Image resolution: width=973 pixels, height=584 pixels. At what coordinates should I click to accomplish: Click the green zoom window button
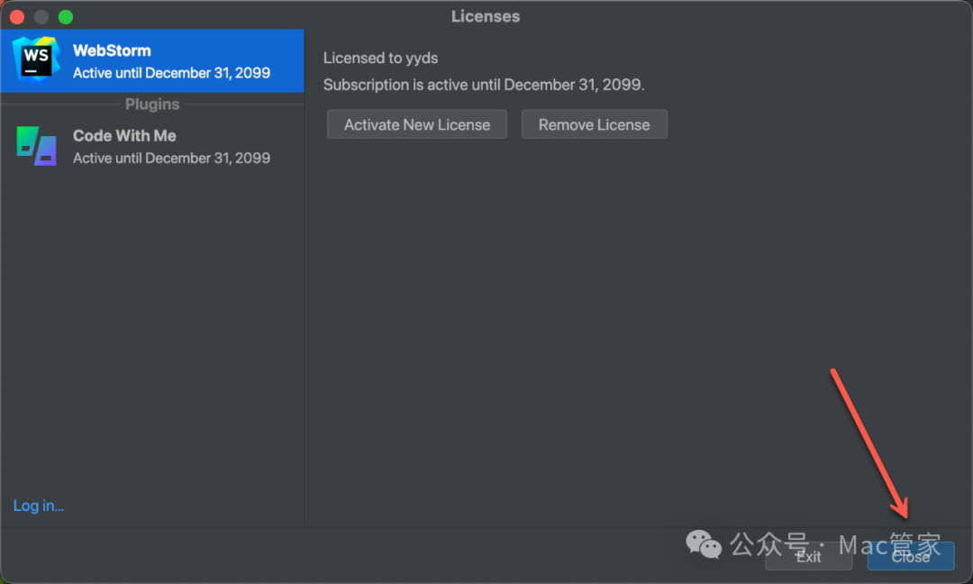66,17
